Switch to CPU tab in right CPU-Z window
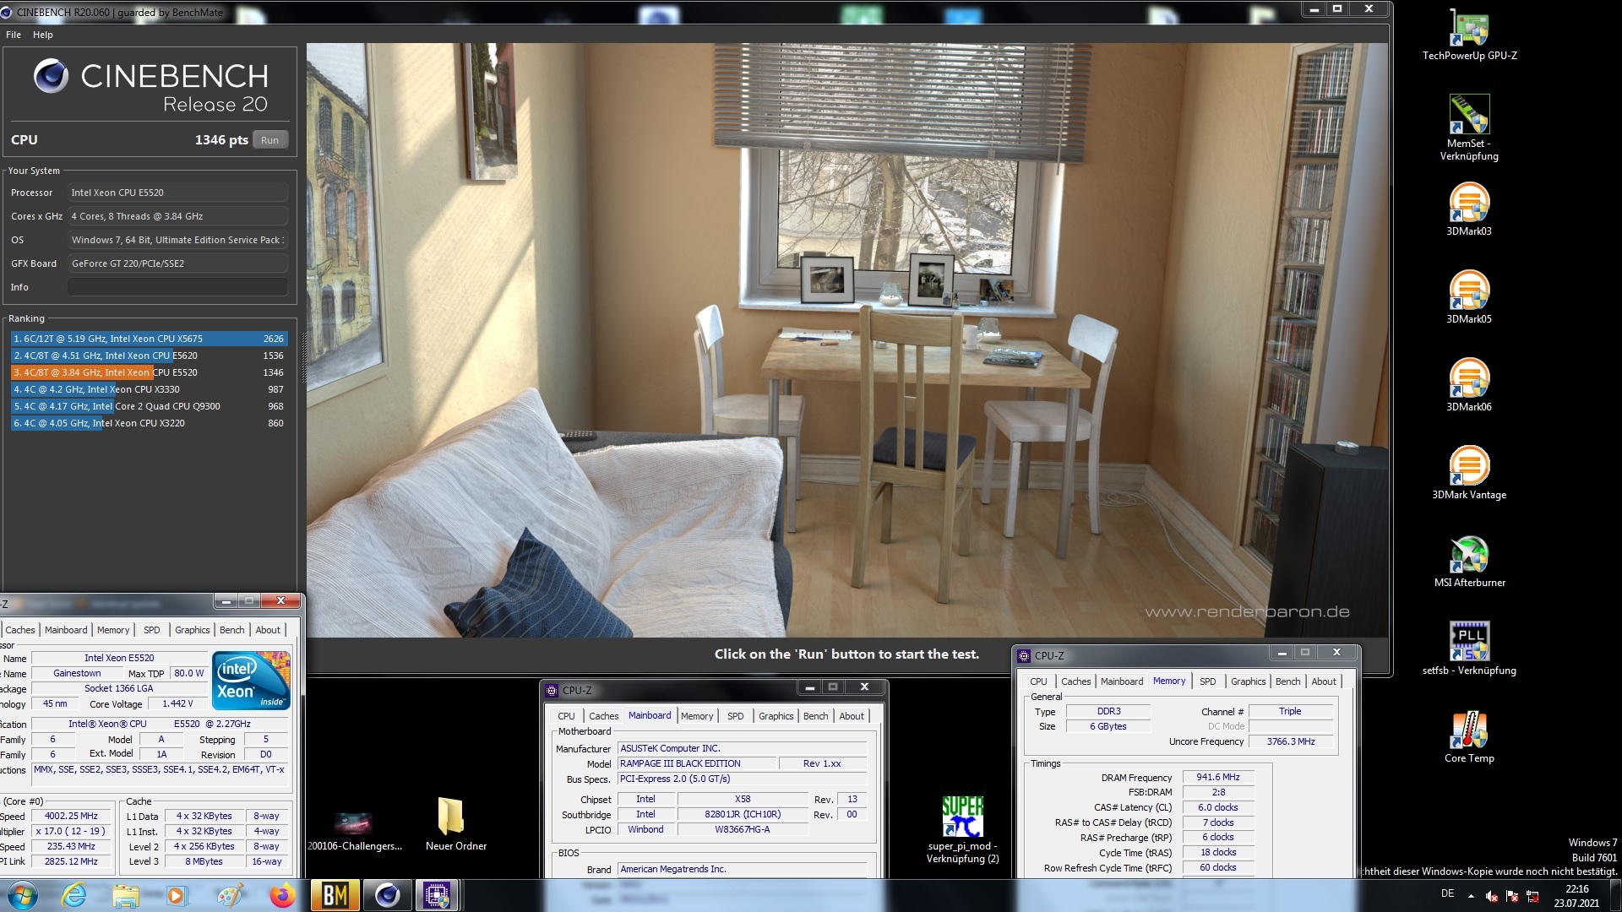This screenshot has height=912, width=1622. [1038, 681]
